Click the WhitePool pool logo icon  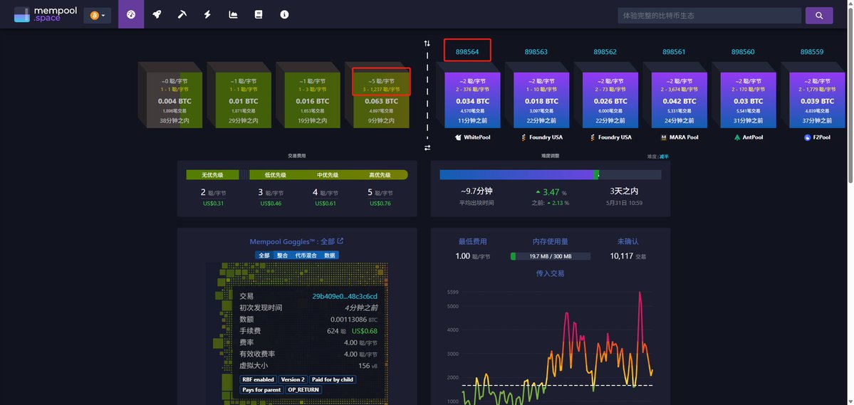click(458, 137)
